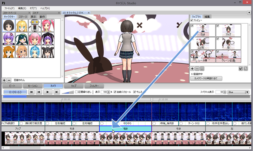The image size is (253, 151).
Task: Click the deselect-all icon beside the checkmark button
Action: click(246, 69)
